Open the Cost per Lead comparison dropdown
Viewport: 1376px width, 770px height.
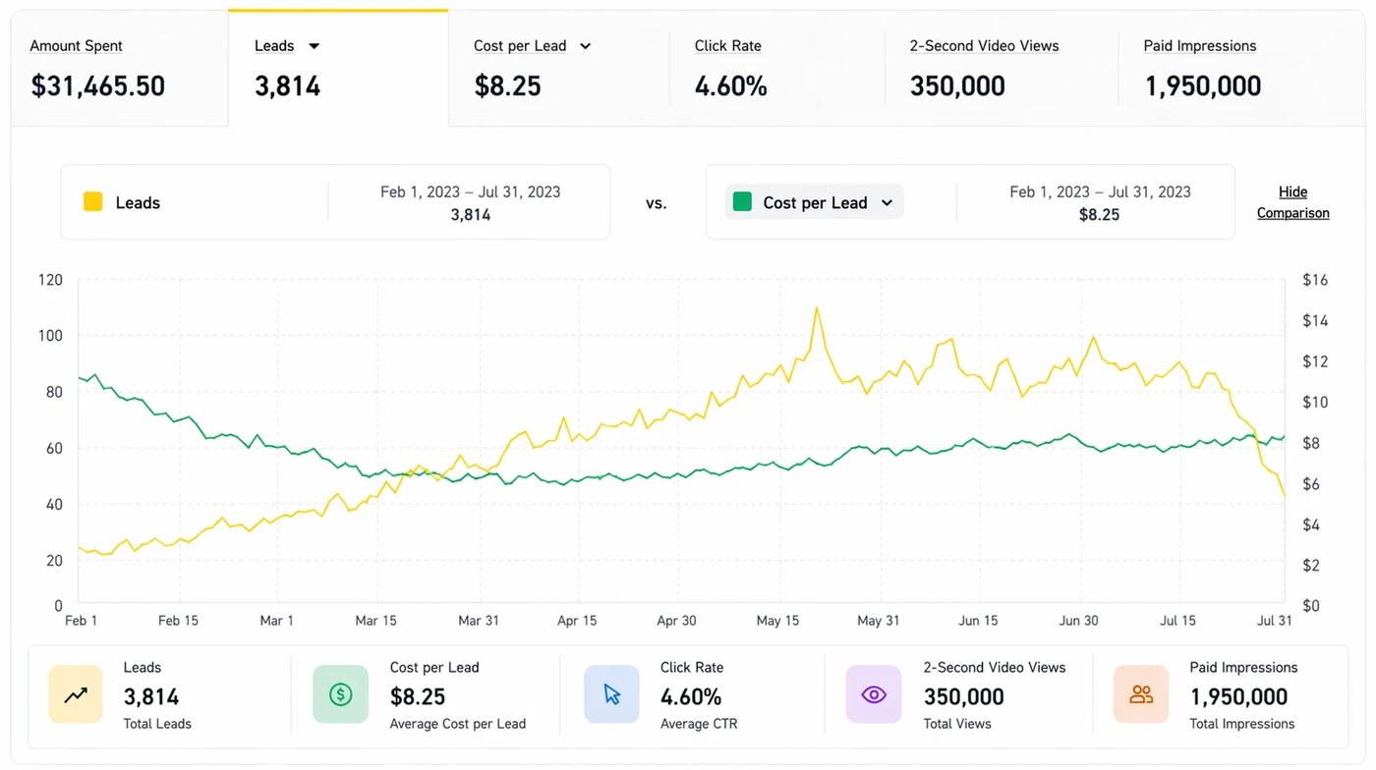pos(815,202)
